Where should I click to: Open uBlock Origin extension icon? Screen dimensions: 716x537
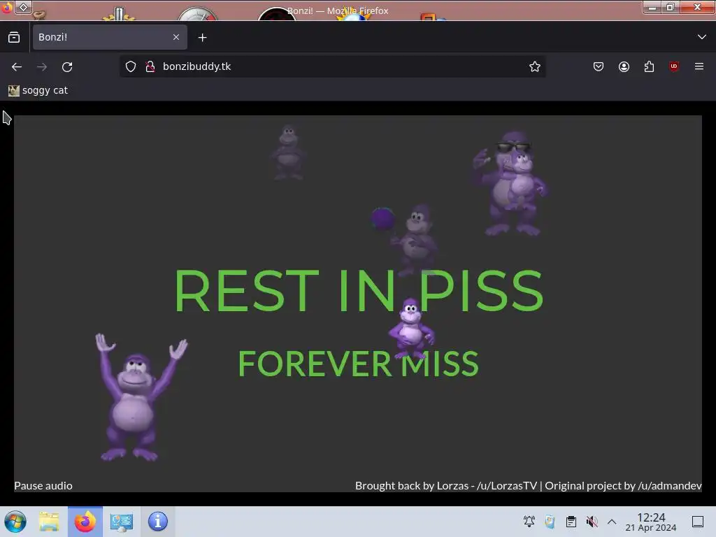tap(674, 66)
